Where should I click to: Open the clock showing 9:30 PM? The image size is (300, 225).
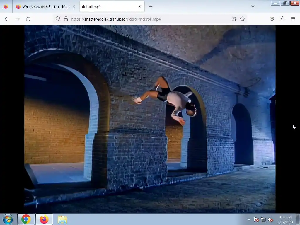coord(285,219)
